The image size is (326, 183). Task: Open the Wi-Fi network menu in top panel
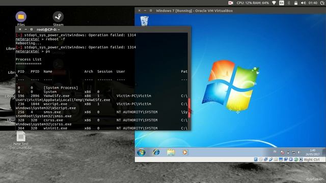274,3
